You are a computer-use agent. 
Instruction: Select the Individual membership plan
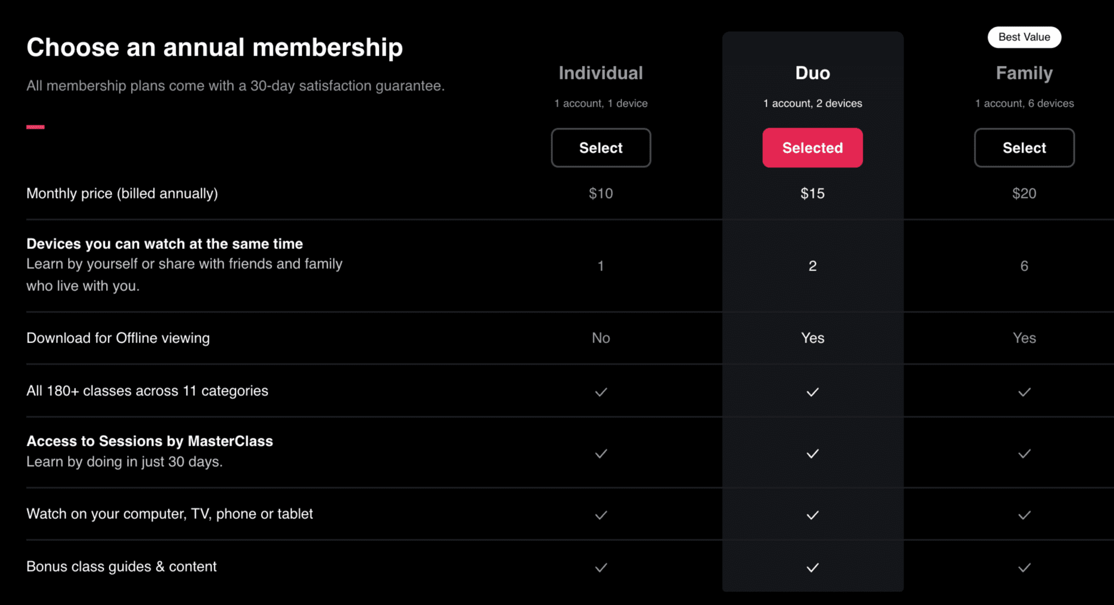tap(601, 148)
